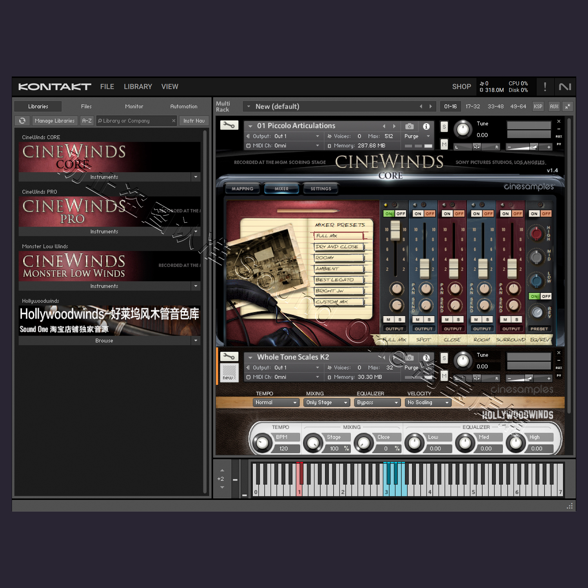Mute the Piccolo Articulations instrument
The image size is (588, 588).
click(x=444, y=144)
